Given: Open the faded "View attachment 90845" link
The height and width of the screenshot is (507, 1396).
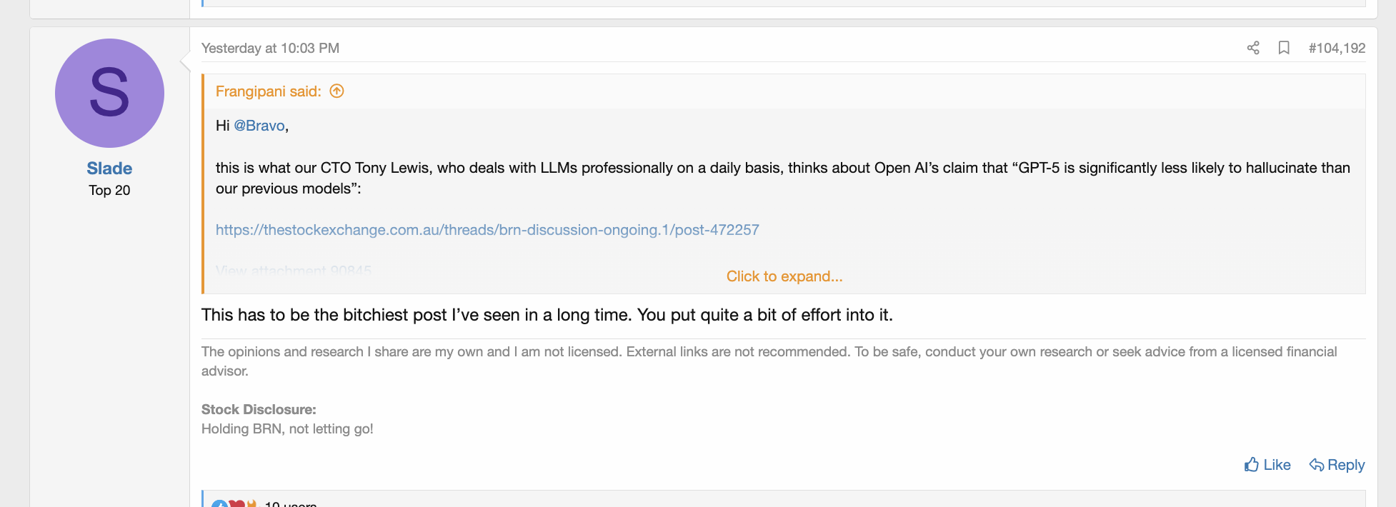Looking at the screenshot, I should (x=294, y=271).
